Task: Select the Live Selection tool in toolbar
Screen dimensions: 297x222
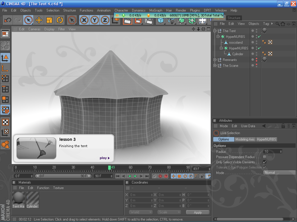Action: (x=28, y=20)
